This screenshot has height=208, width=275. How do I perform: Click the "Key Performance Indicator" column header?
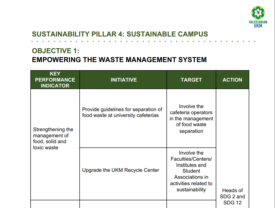pos(55,80)
